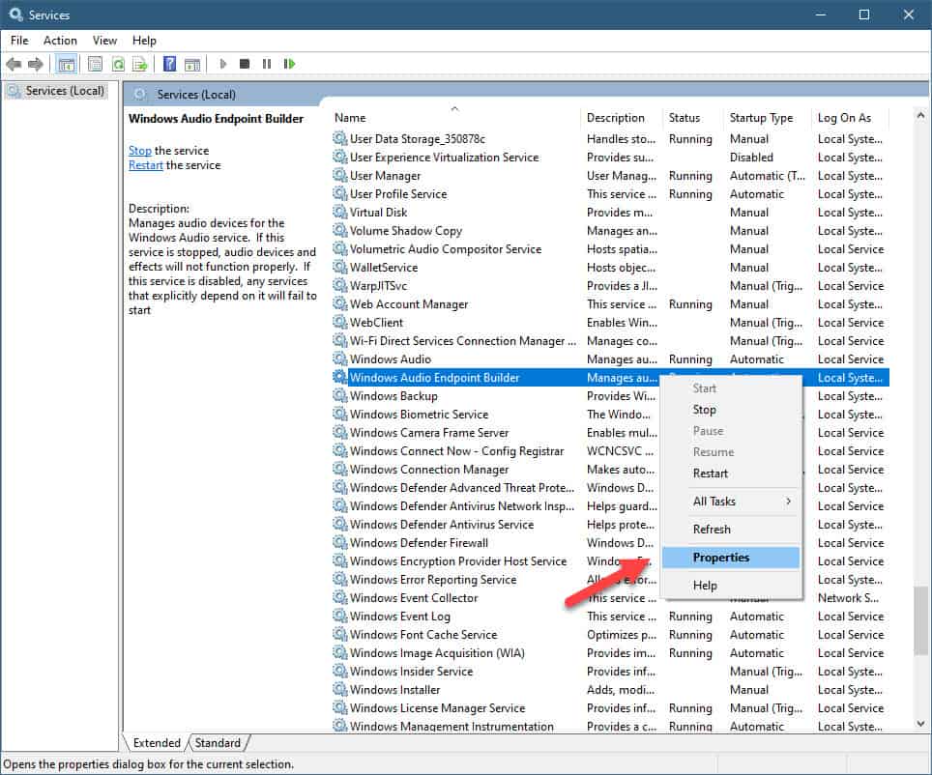Screen dimensions: 932x775
Task: Select the Windows Connection Manager row
Action: [610, 469]
